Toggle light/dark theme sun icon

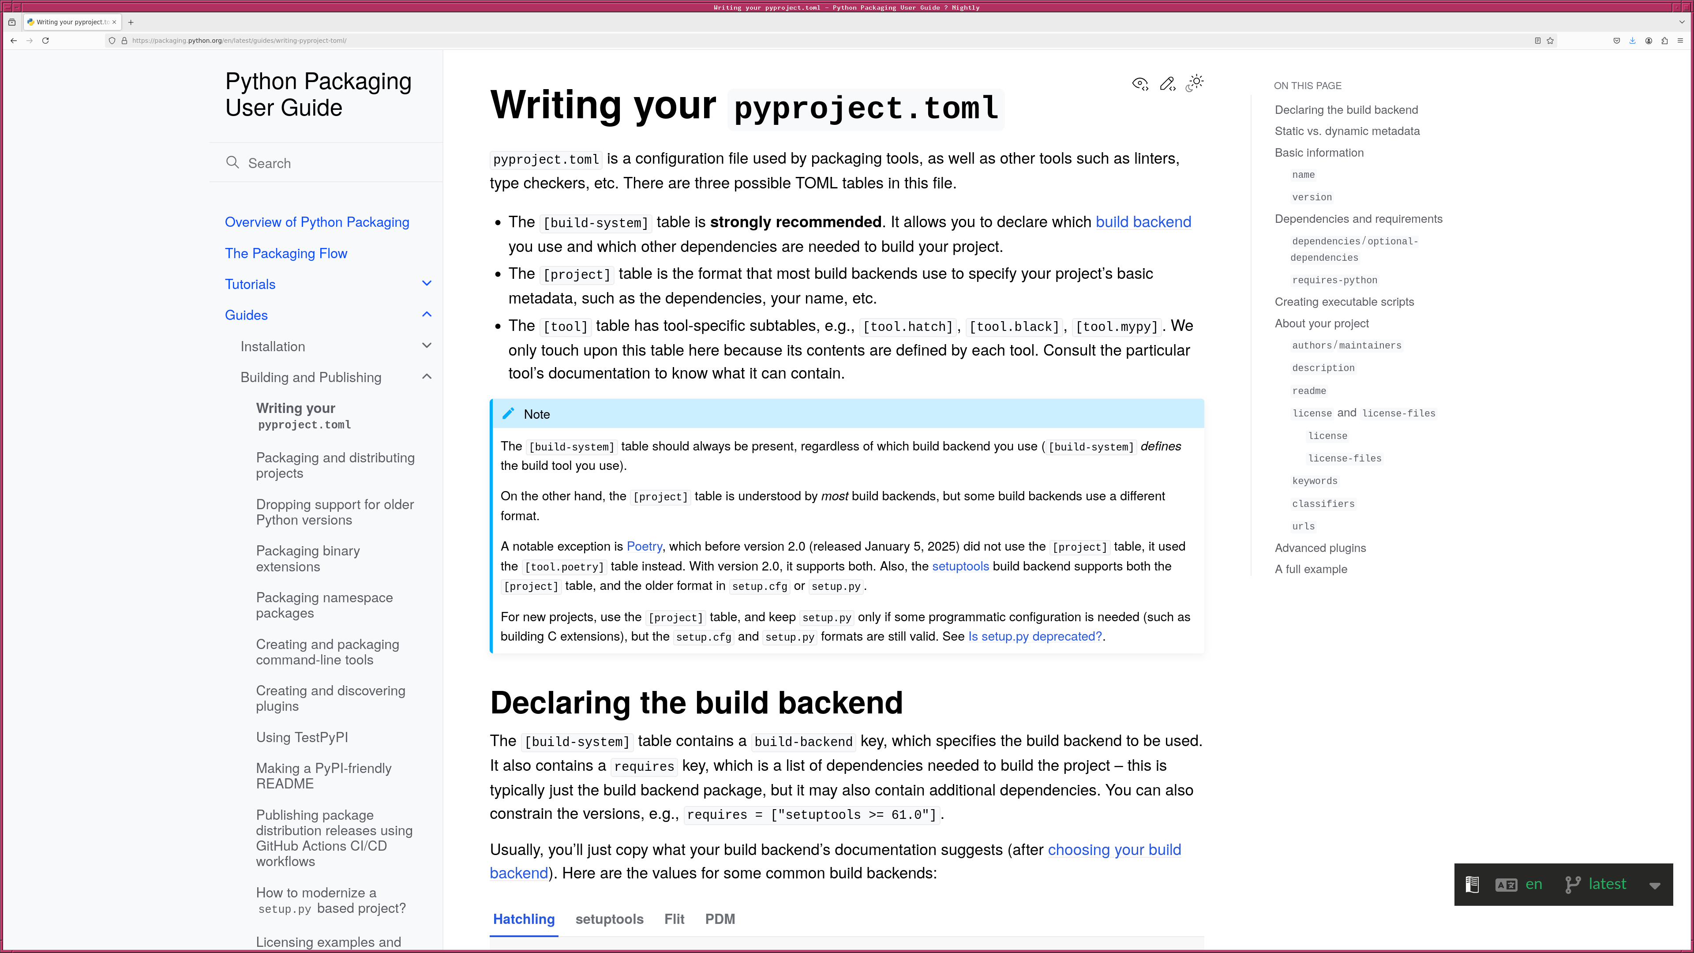[x=1195, y=83]
